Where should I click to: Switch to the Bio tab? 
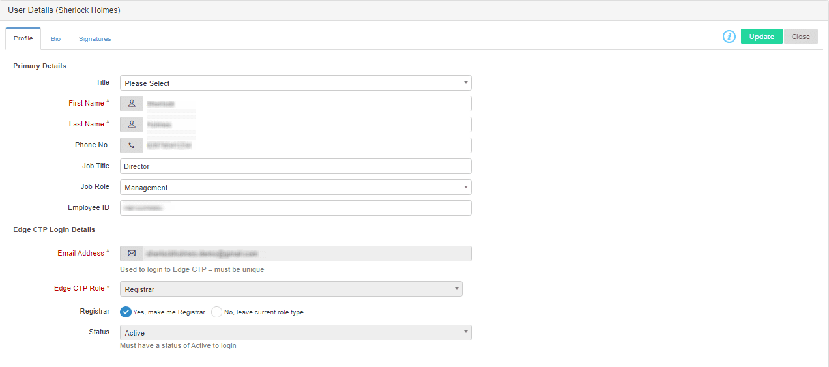pyautogui.click(x=56, y=39)
